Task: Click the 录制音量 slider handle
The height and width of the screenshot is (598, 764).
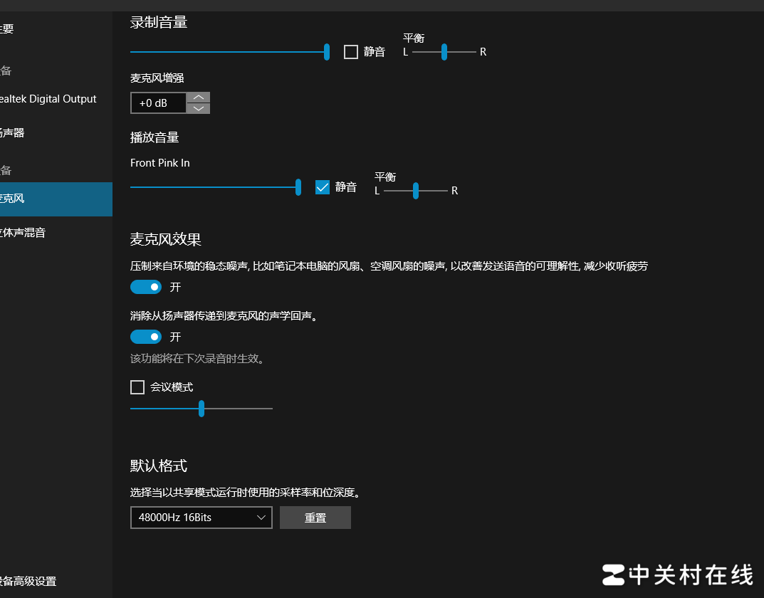Action: click(x=327, y=52)
